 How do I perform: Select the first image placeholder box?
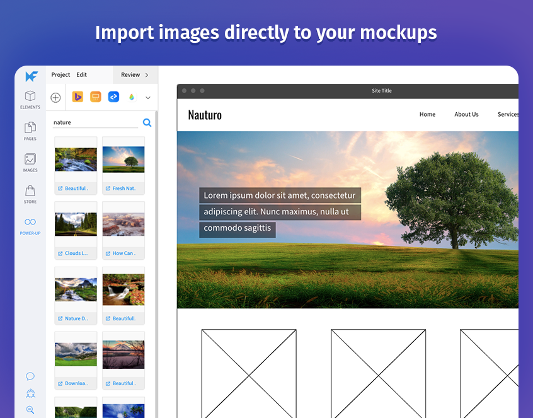[249, 373]
